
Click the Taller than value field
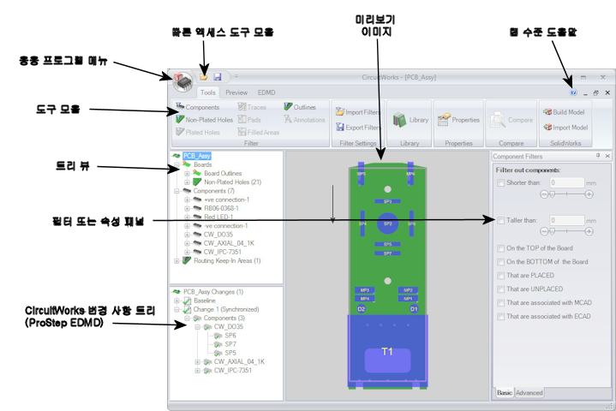pyautogui.click(x=566, y=220)
